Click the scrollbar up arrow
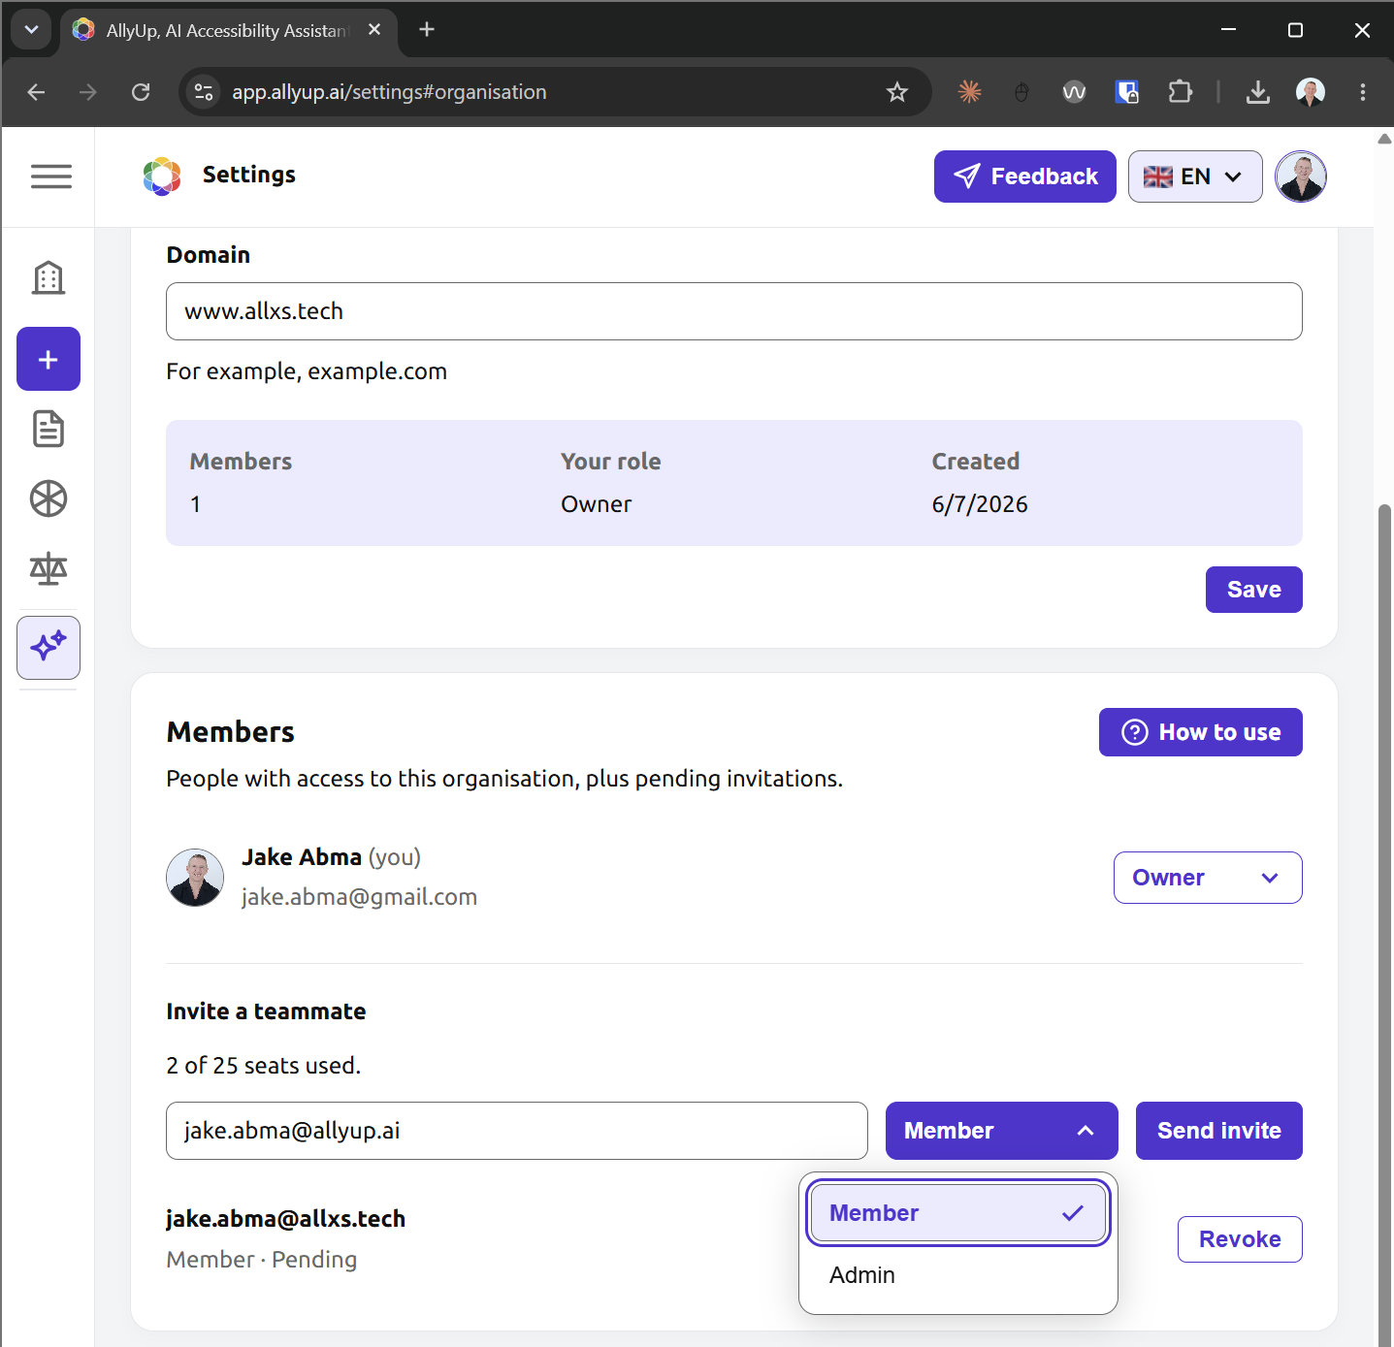 click(1385, 139)
